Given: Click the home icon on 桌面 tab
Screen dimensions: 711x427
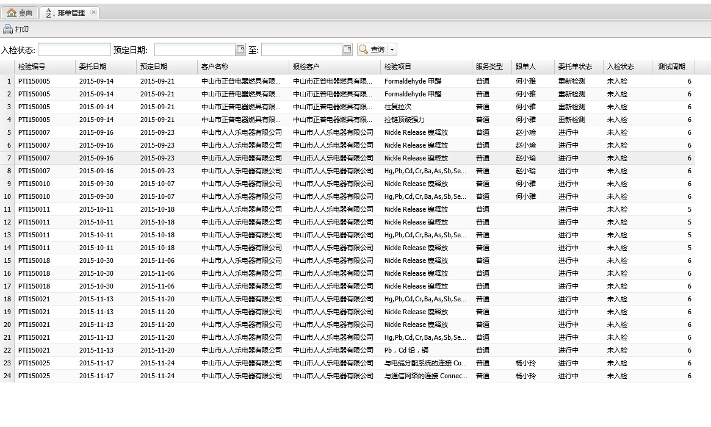Looking at the screenshot, I should point(12,13).
